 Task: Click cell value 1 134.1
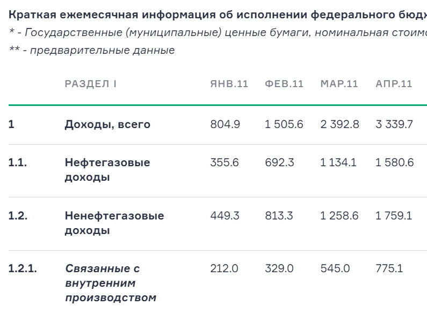click(338, 162)
